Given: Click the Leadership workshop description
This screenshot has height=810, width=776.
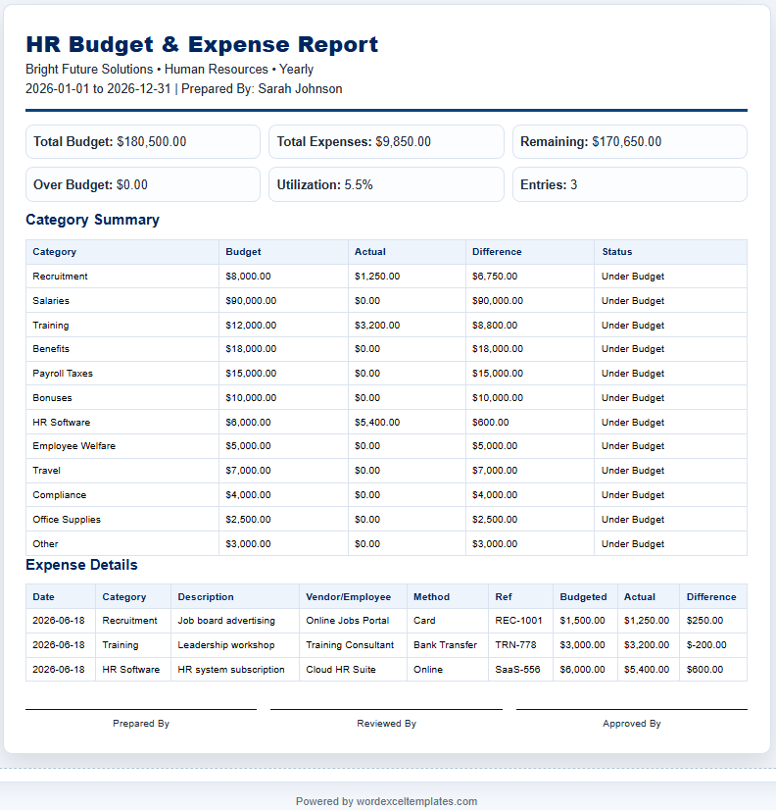Looking at the screenshot, I should (x=226, y=644).
